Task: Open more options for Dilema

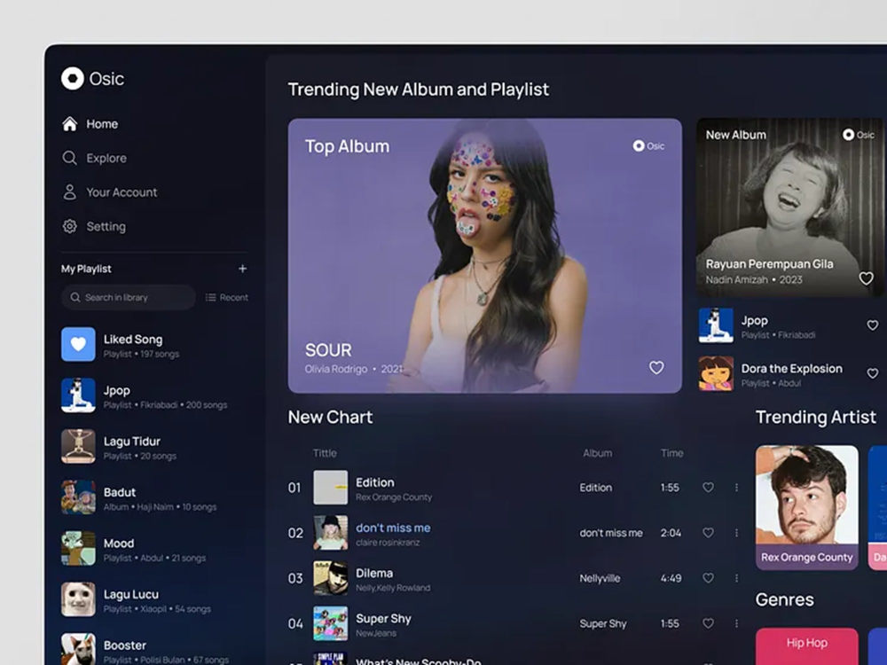Action: tap(736, 578)
